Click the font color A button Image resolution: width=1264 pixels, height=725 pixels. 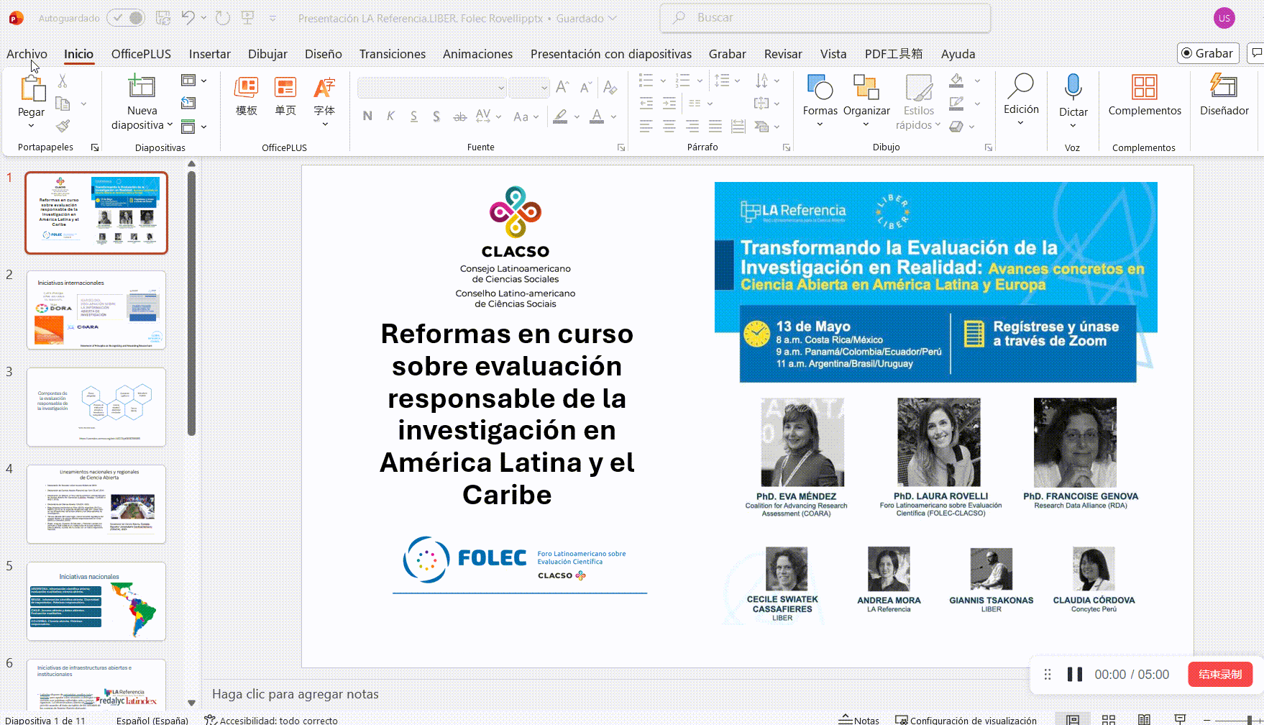point(597,116)
